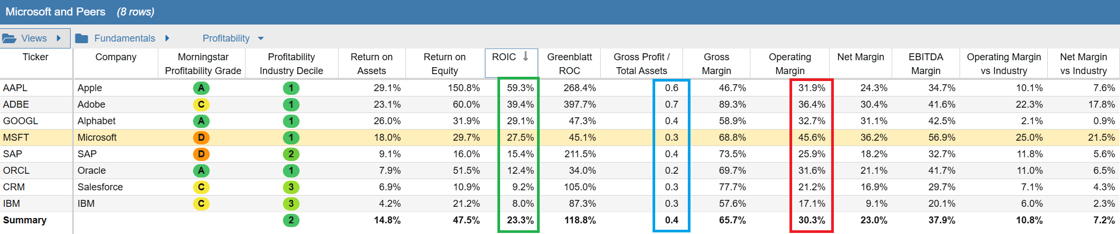Image resolution: width=1120 pixels, height=234 pixels.
Task: Select the Oracle company name
Action: [x=91, y=171]
